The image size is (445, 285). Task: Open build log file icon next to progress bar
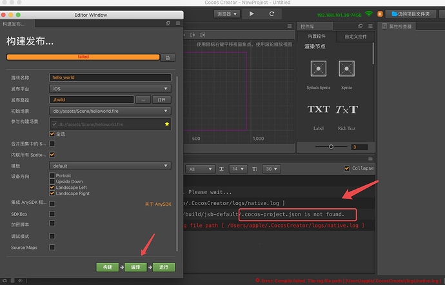pos(168,57)
